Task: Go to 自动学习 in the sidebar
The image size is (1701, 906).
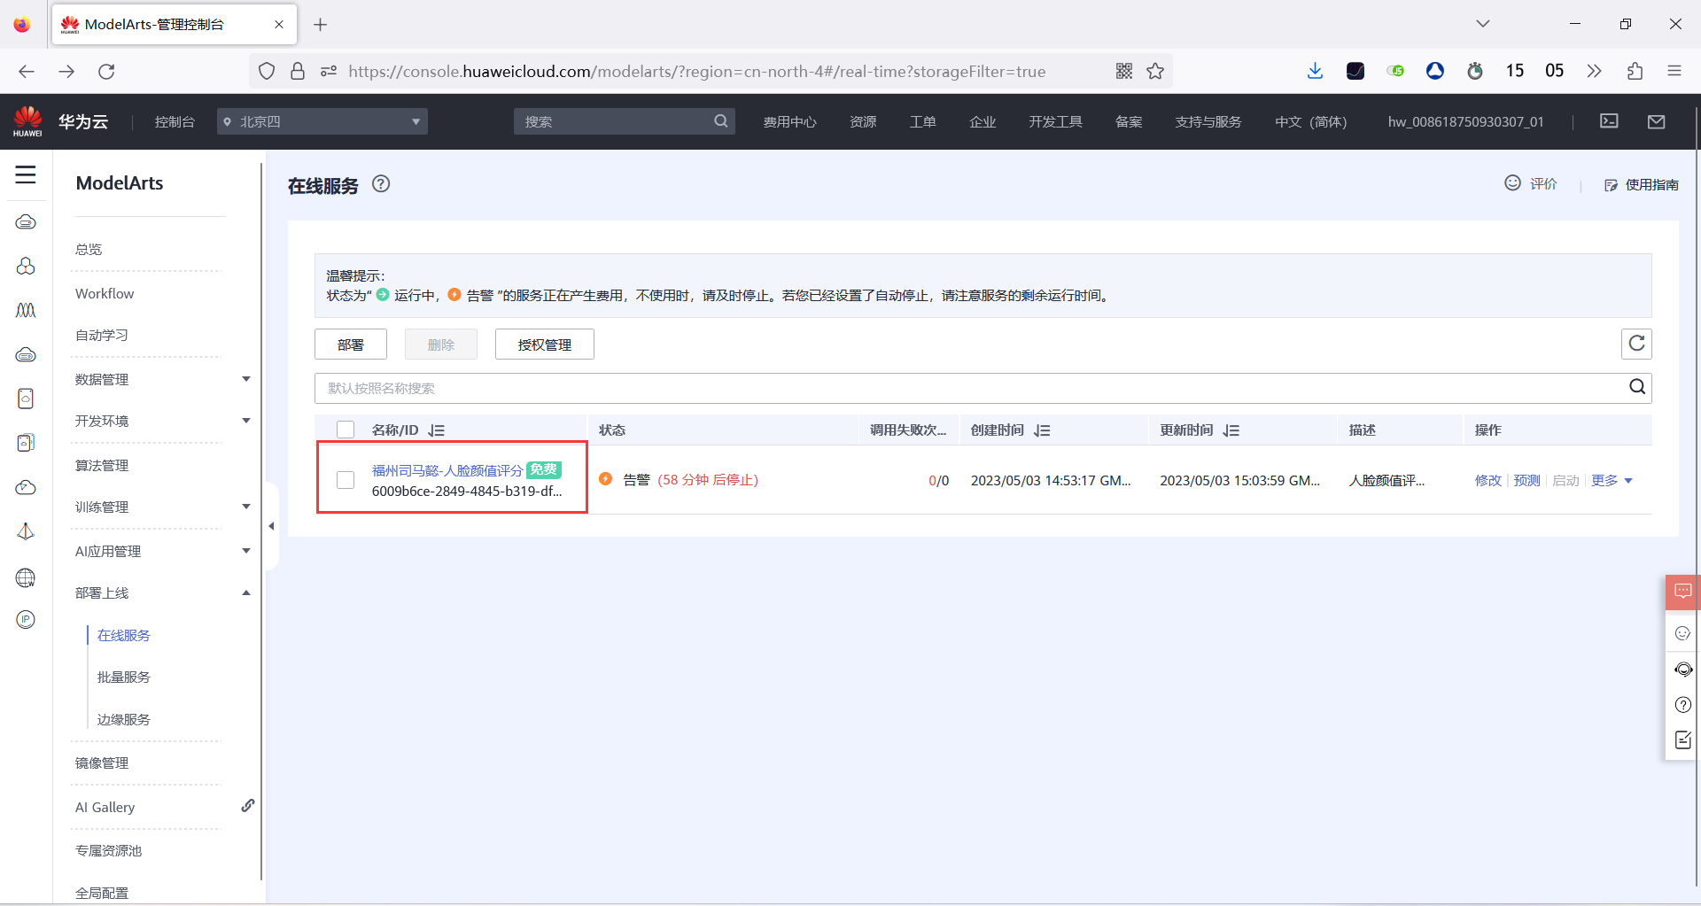Action: (x=102, y=335)
